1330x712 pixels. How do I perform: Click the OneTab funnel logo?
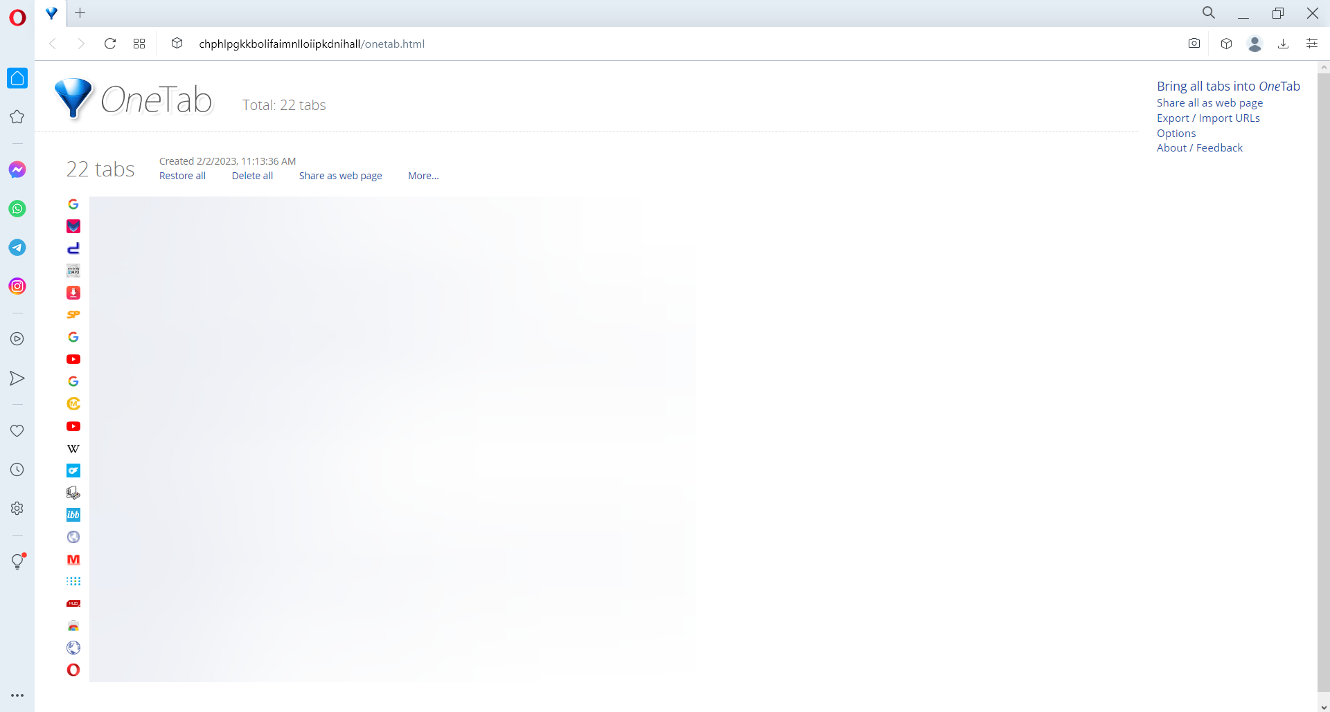coord(73,99)
